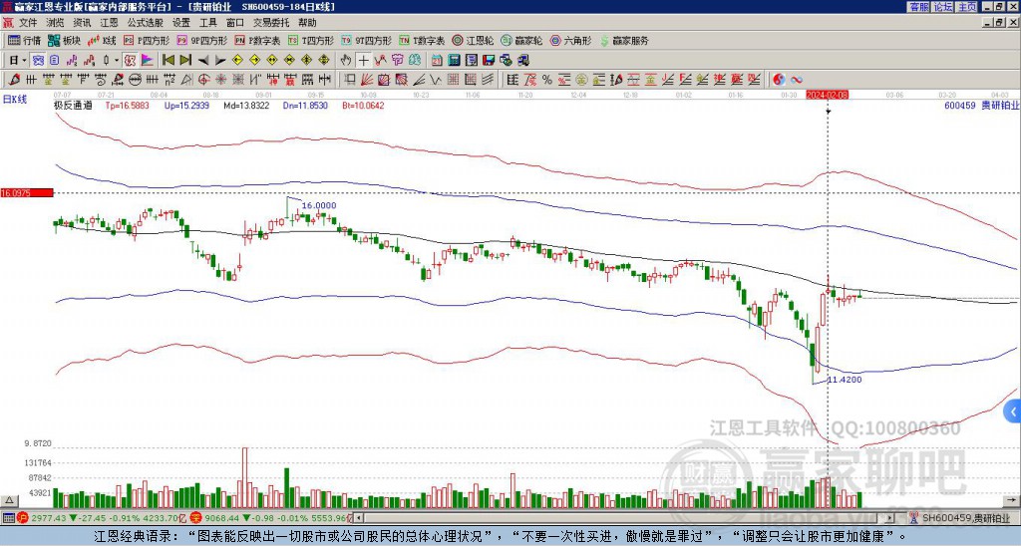Click the red pencil drawing tool

(x=14, y=80)
